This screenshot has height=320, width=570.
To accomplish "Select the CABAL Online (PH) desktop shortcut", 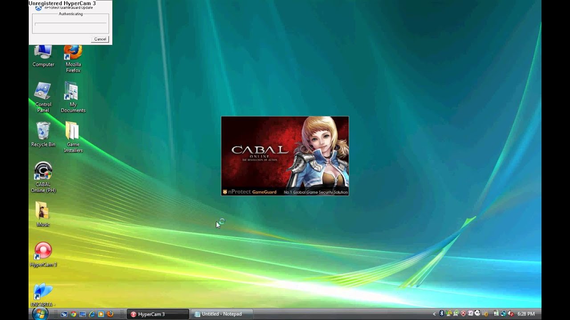I will click(x=43, y=177).
